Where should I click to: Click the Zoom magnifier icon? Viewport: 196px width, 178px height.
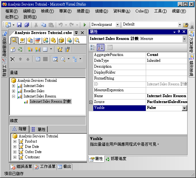[63, 59]
